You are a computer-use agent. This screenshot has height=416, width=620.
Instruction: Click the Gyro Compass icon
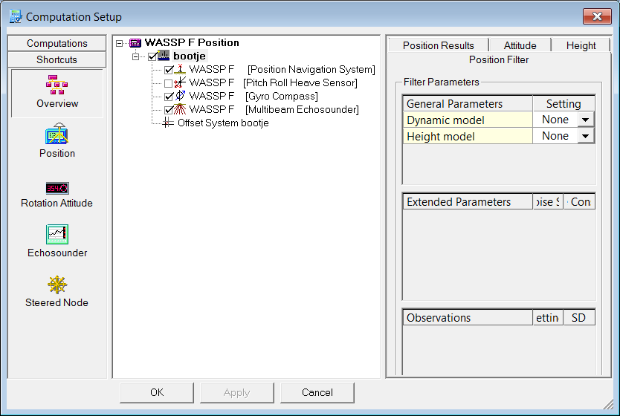[x=180, y=96]
